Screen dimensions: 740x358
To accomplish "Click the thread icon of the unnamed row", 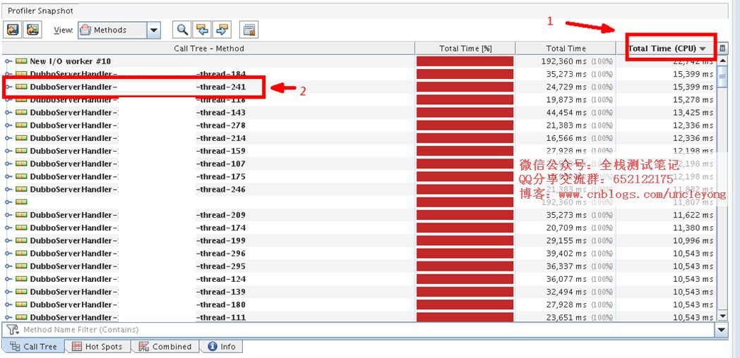I will click(x=21, y=202).
